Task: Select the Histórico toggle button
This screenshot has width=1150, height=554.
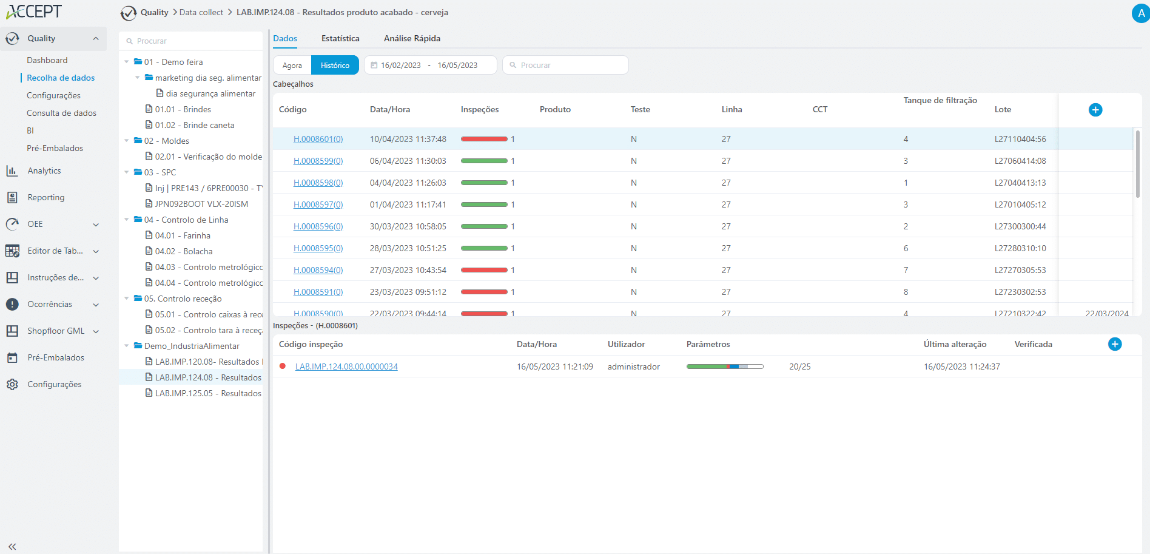Action: point(335,66)
